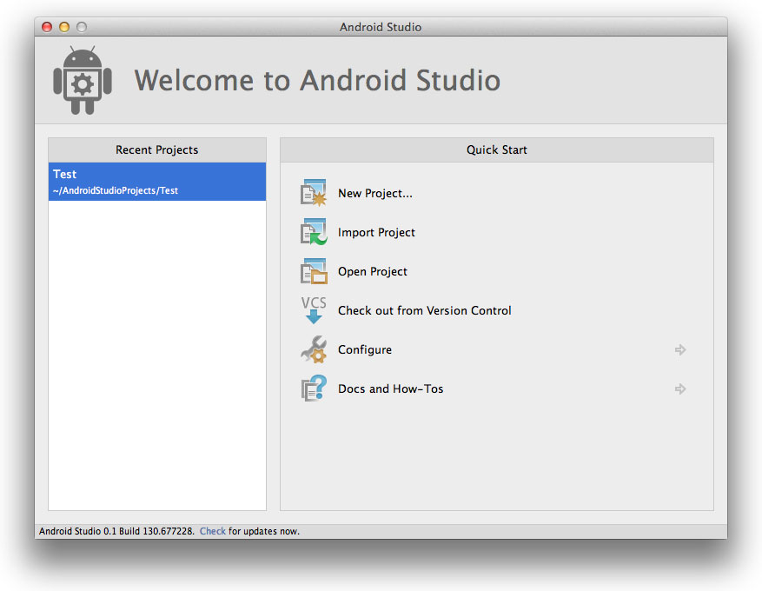Image resolution: width=762 pixels, height=591 pixels.
Task: Choose Import Project
Action: pyautogui.click(x=376, y=232)
